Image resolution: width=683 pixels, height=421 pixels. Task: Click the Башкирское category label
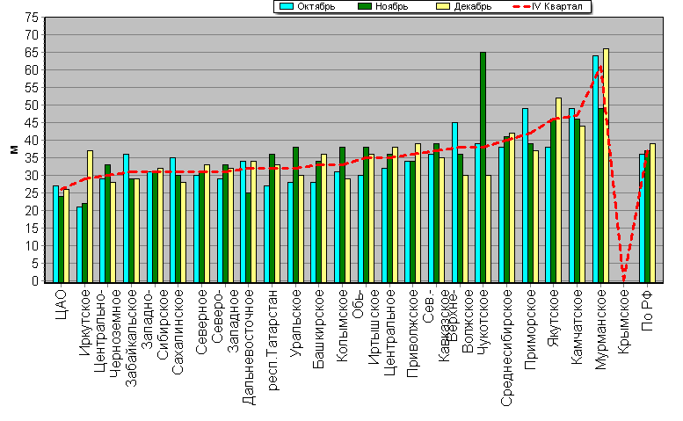(319, 329)
